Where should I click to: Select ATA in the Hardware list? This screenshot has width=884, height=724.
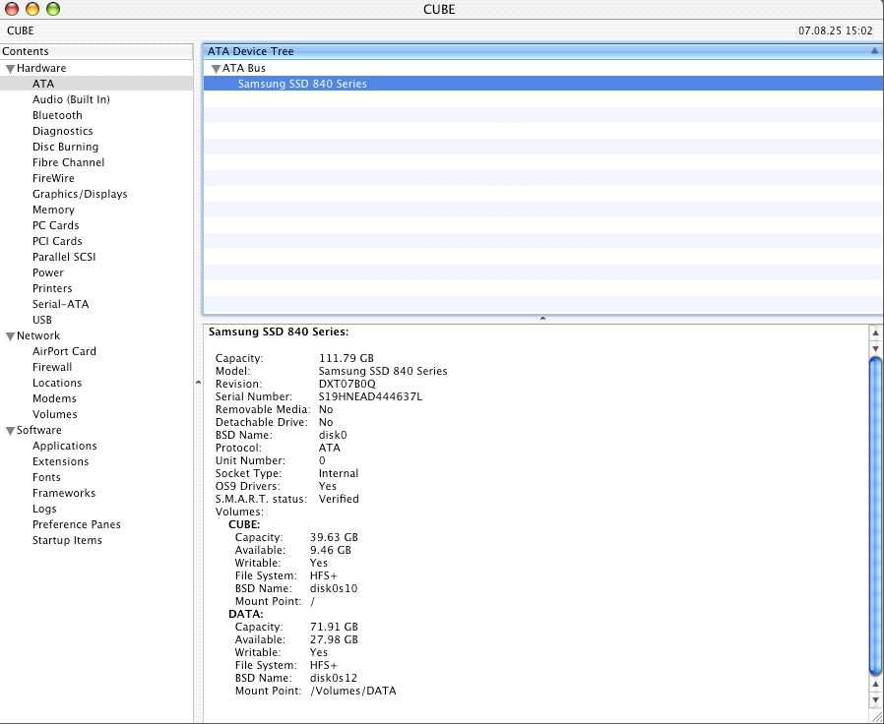pyautogui.click(x=43, y=84)
